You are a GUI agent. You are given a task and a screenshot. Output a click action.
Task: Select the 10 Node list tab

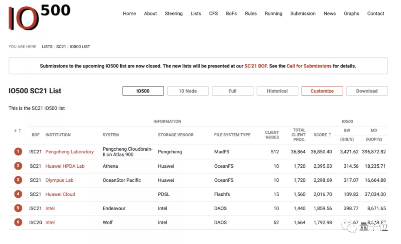click(x=188, y=91)
